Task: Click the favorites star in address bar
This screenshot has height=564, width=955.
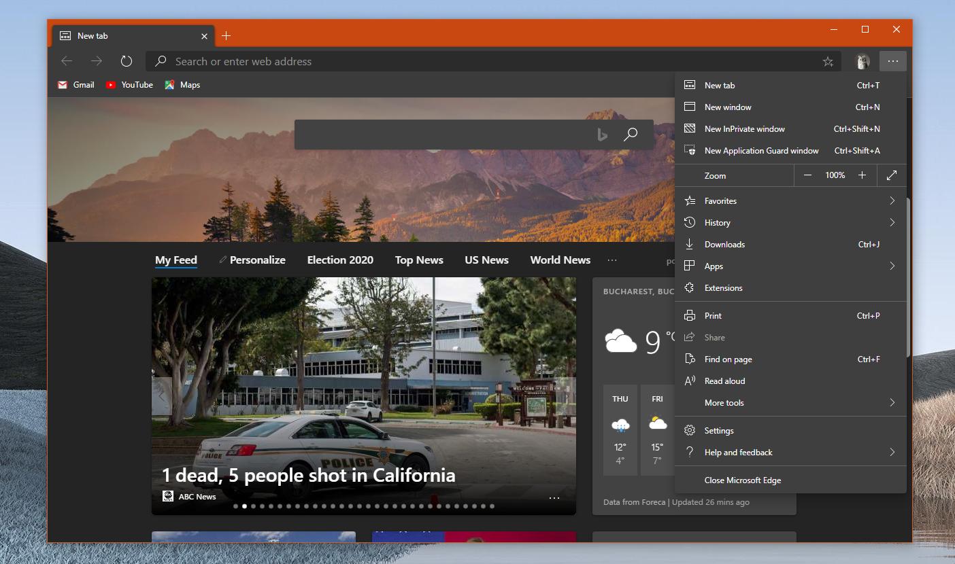Action: coord(828,61)
